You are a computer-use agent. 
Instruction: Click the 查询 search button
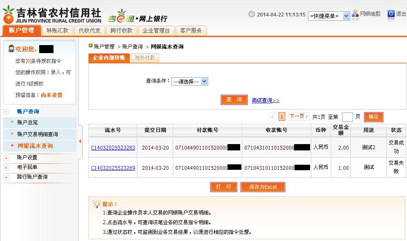point(234,100)
